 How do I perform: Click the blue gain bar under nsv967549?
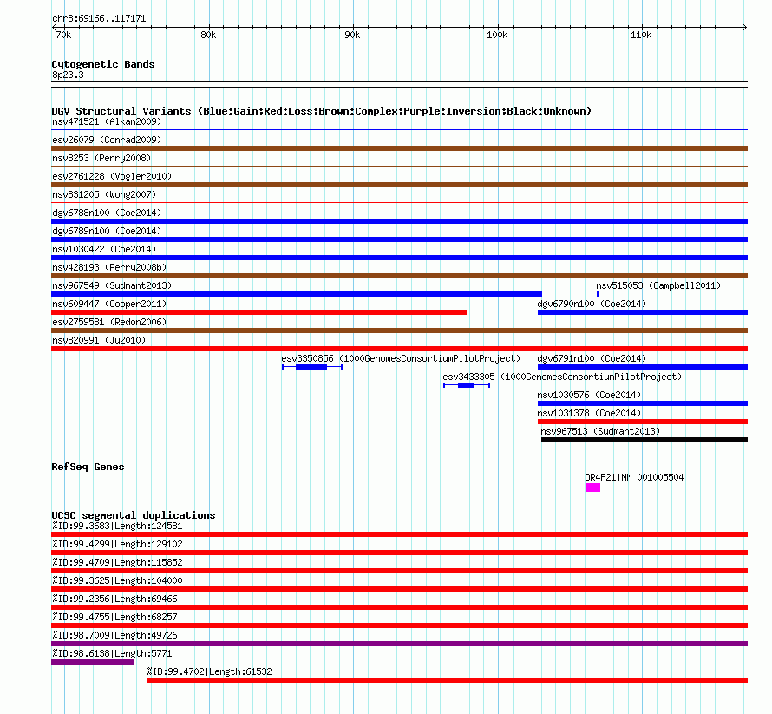[x=297, y=294]
